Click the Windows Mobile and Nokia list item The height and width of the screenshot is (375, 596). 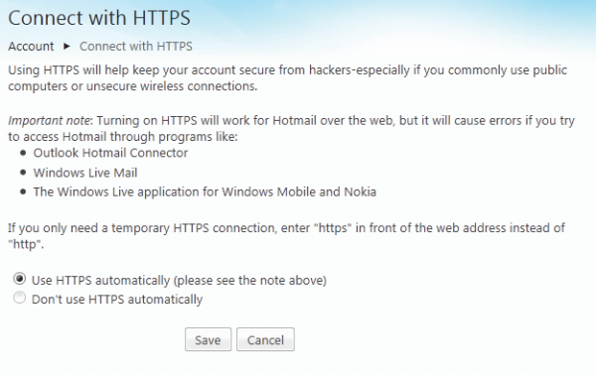[205, 191]
